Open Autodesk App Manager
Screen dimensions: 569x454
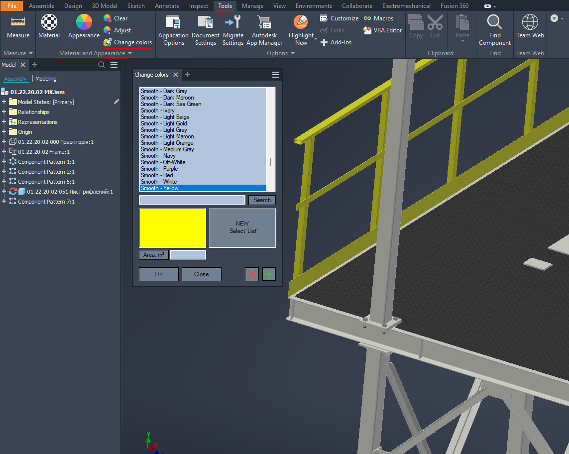pos(264,30)
